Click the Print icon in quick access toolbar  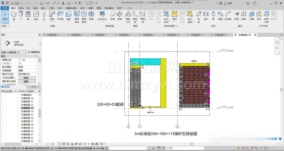[x=42, y=3]
